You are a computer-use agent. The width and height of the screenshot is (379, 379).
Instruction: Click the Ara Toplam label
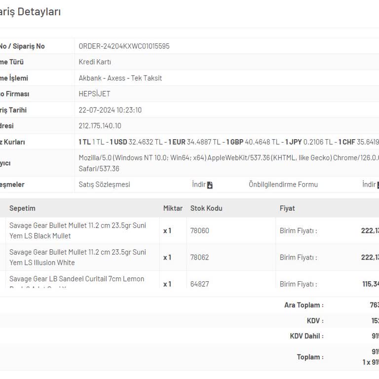(303, 305)
